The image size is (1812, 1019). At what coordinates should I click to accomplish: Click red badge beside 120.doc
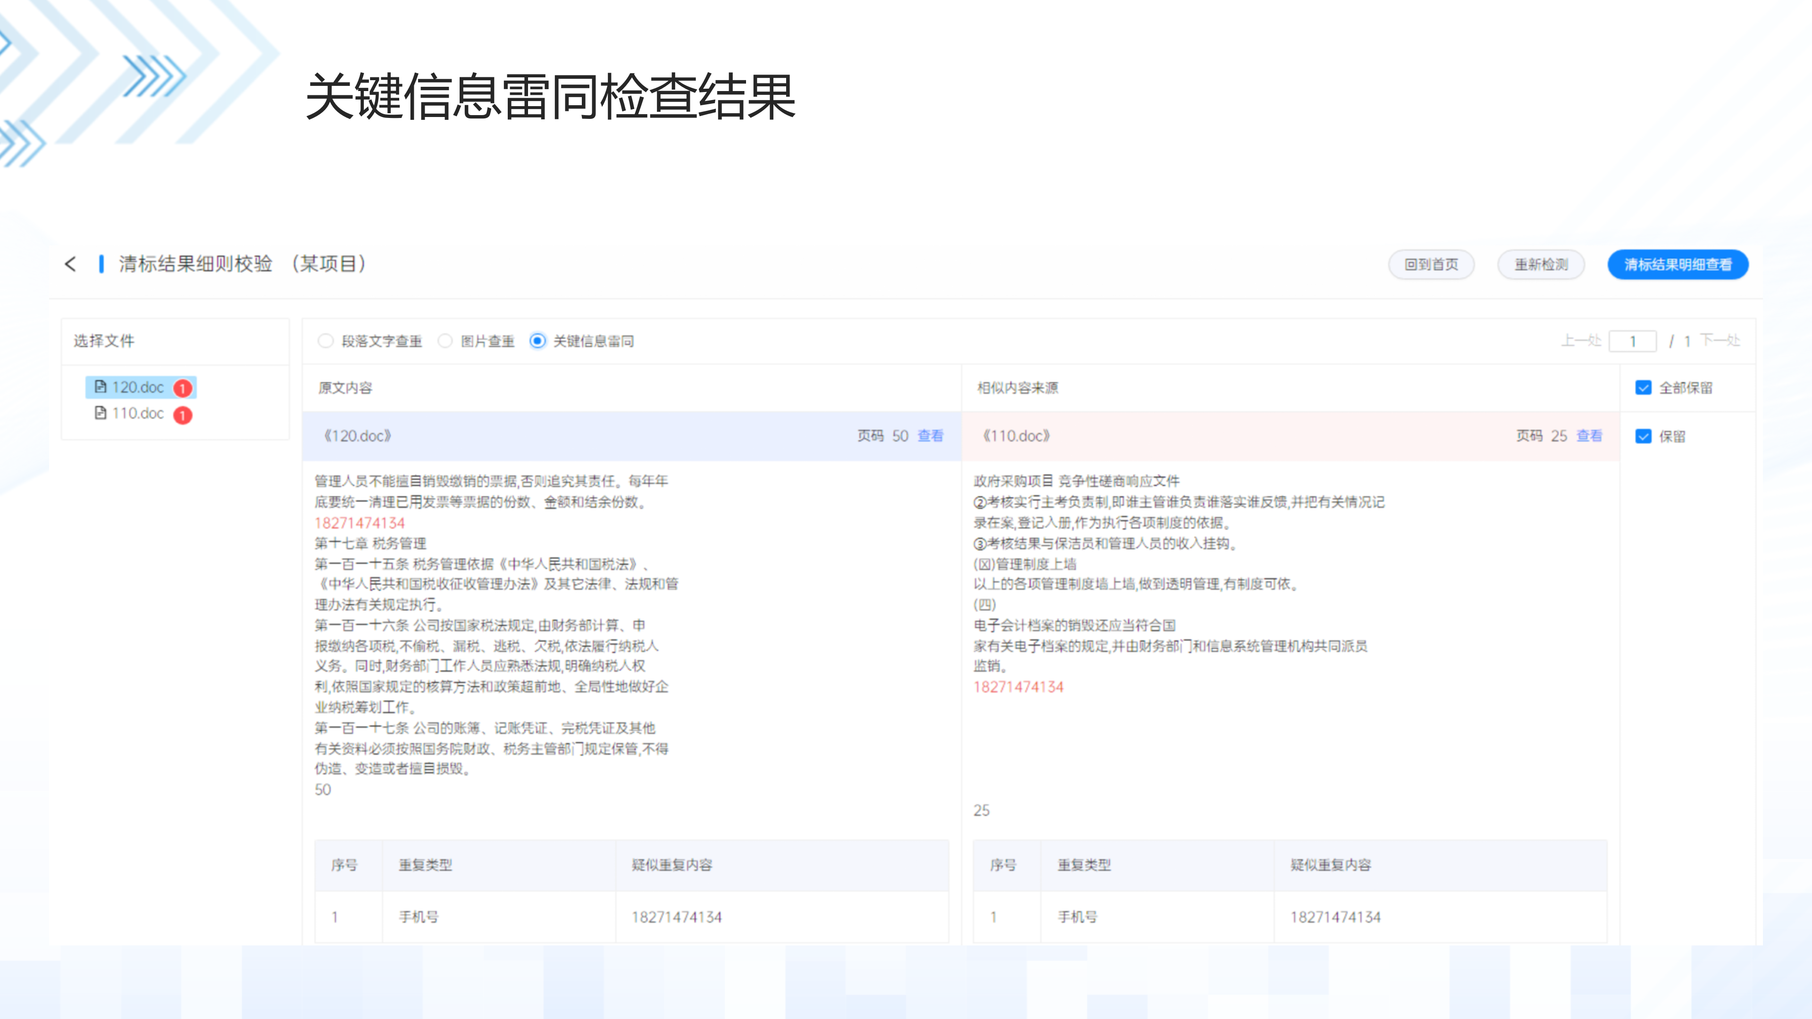[183, 388]
